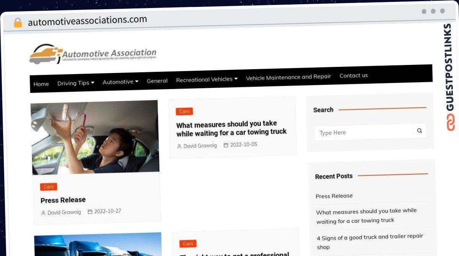The width and height of the screenshot is (459, 256).
Task: Expand the Automotive menu arrow
Action: click(137, 81)
